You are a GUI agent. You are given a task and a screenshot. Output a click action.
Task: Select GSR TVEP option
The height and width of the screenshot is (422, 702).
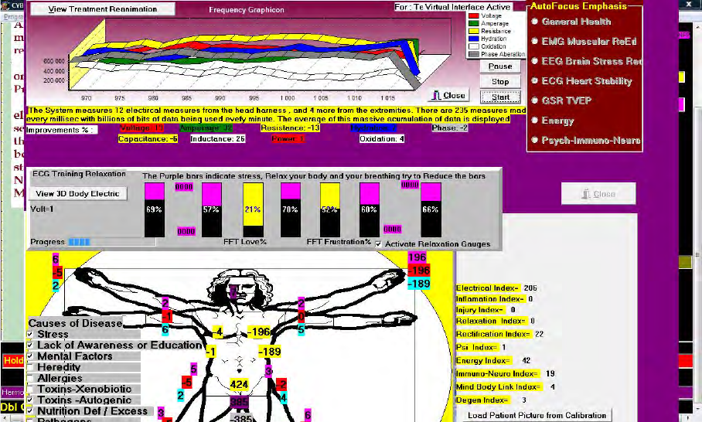[x=561, y=100]
